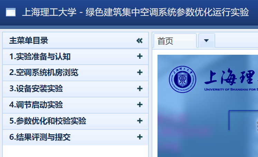This screenshot has height=157, width=258.
Task: Select the 3.设备安装实验 menu entry
Action: click(36, 89)
